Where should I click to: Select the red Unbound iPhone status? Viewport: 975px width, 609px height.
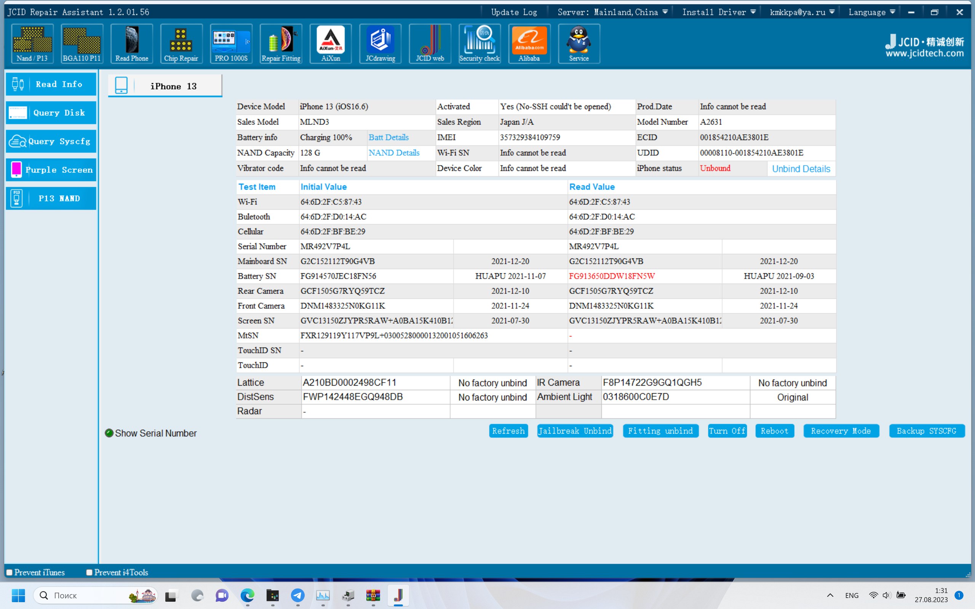point(715,168)
